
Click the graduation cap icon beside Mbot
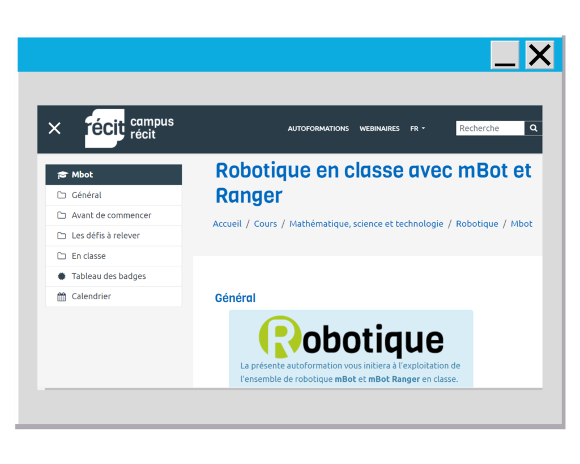[62, 175]
